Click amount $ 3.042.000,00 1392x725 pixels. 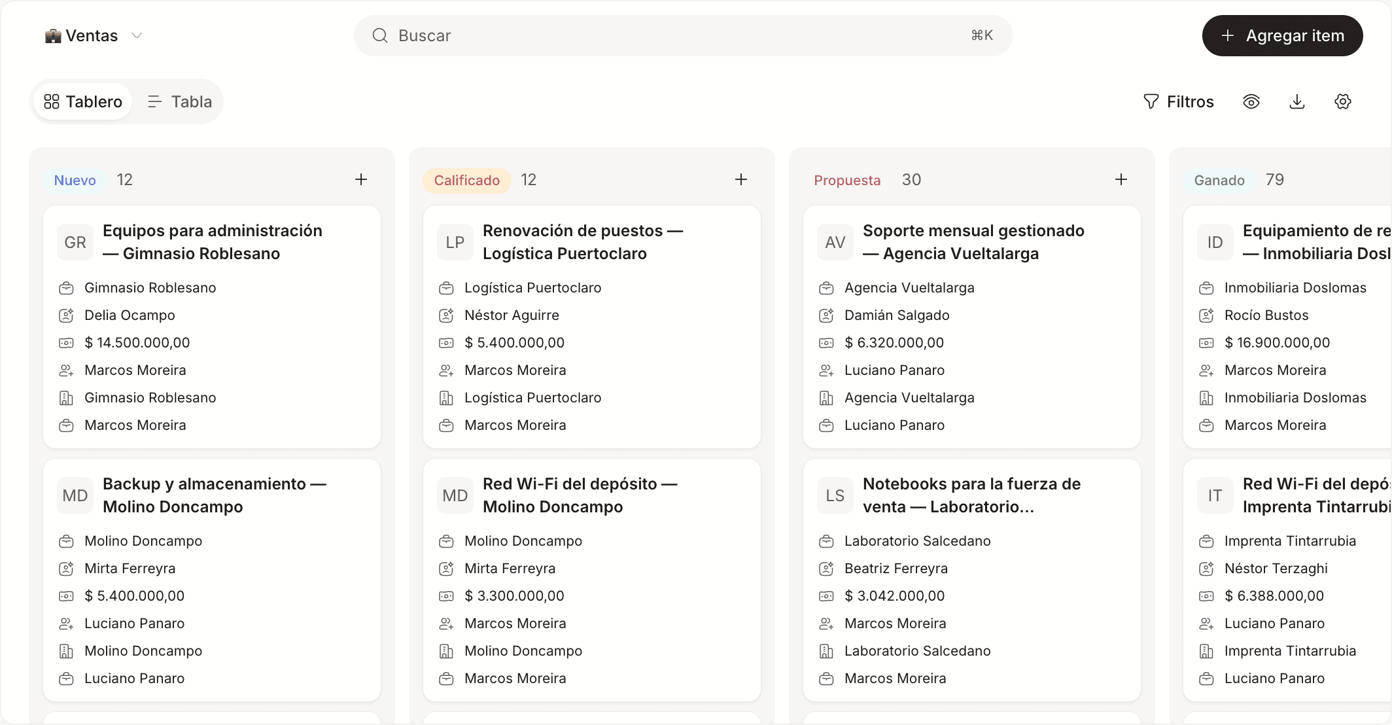point(895,596)
